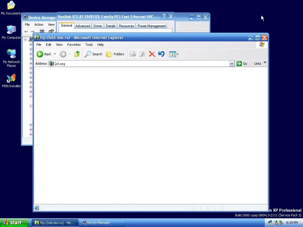Open the Back history dropdown arrow

click(x=55, y=54)
